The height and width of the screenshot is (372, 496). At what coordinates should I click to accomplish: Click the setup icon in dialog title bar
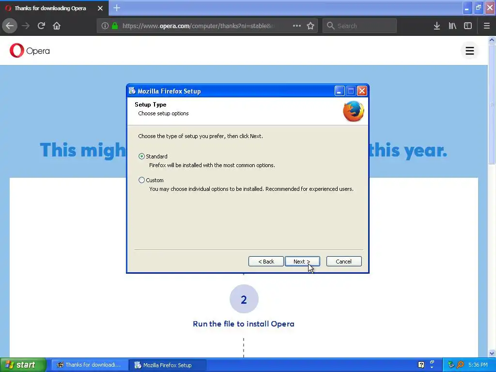132,91
